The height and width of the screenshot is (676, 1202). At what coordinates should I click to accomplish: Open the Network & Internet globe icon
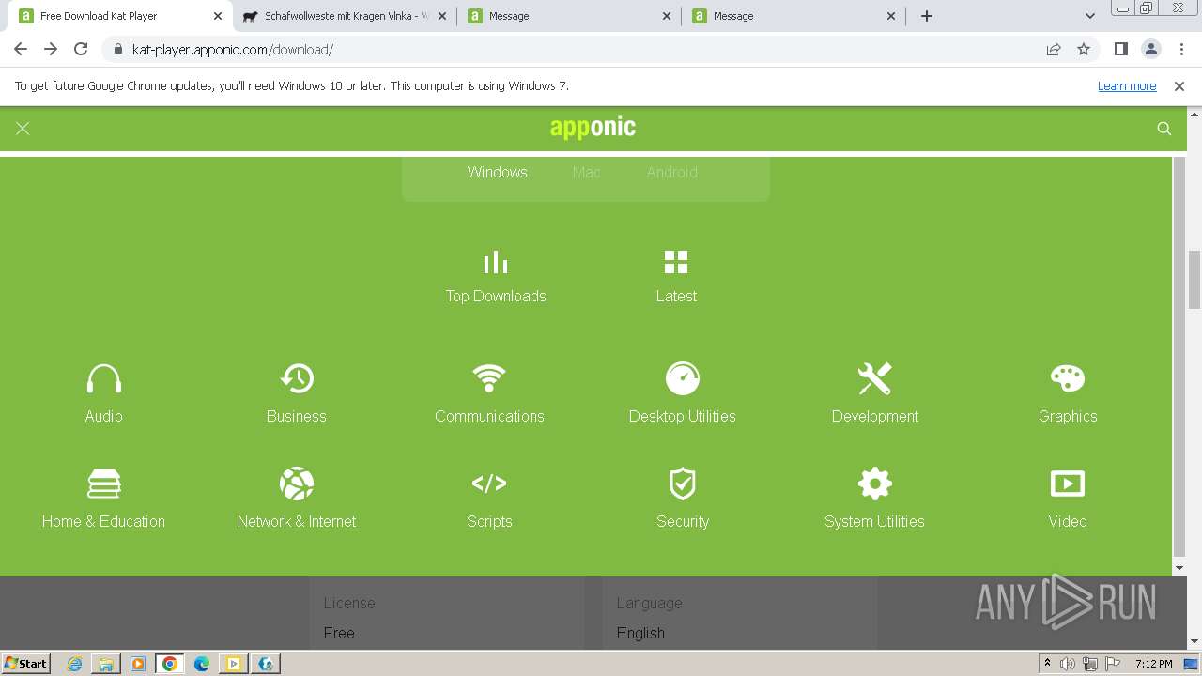pyautogui.click(x=297, y=484)
